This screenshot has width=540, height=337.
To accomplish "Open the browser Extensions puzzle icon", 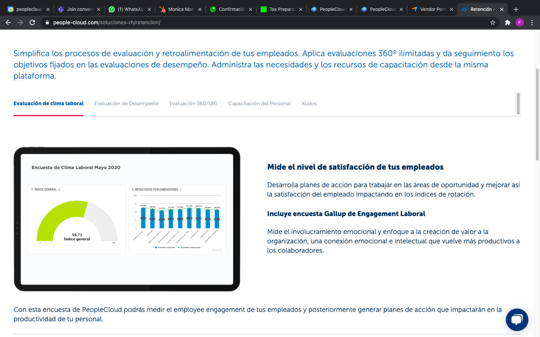I will point(507,22).
